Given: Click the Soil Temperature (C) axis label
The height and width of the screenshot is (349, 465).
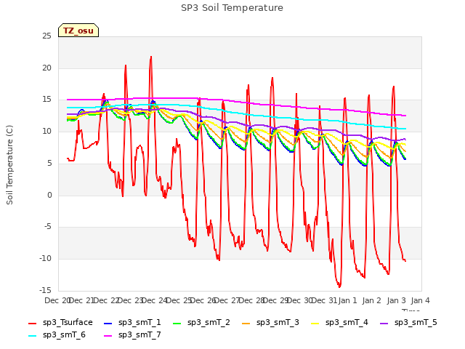Looking at the screenshot, I should tap(9, 165).
